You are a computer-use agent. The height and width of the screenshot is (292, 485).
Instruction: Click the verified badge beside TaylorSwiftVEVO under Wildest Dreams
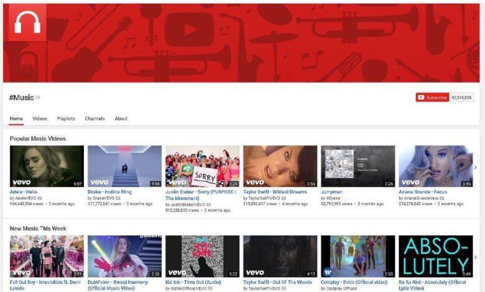(284, 198)
